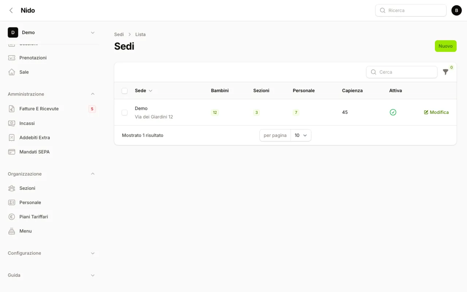Click the Attiva green check status

coord(393,112)
